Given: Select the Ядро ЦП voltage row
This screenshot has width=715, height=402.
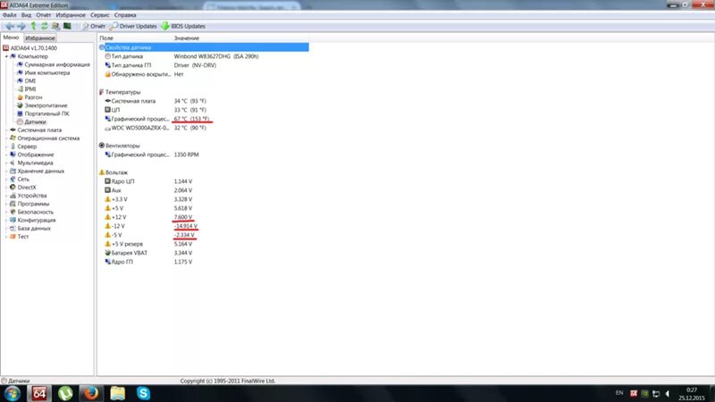Looking at the screenshot, I should pos(204,181).
